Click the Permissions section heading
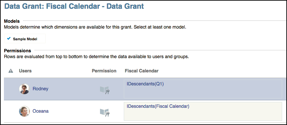 click(x=18, y=50)
